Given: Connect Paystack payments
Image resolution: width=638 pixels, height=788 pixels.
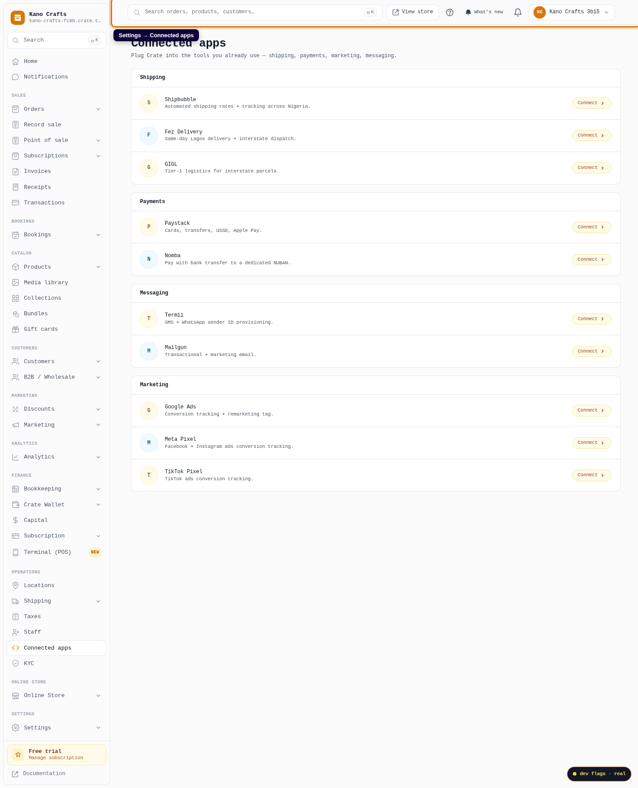Looking at the screenshot, I should tap(591, 227).
